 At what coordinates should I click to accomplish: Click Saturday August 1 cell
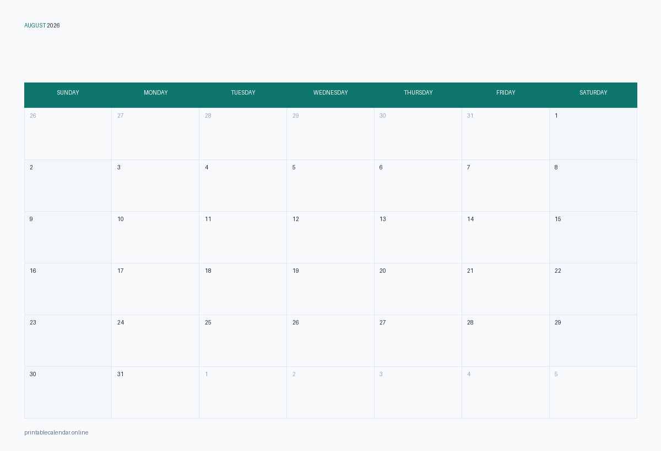[x=593, y=134]
